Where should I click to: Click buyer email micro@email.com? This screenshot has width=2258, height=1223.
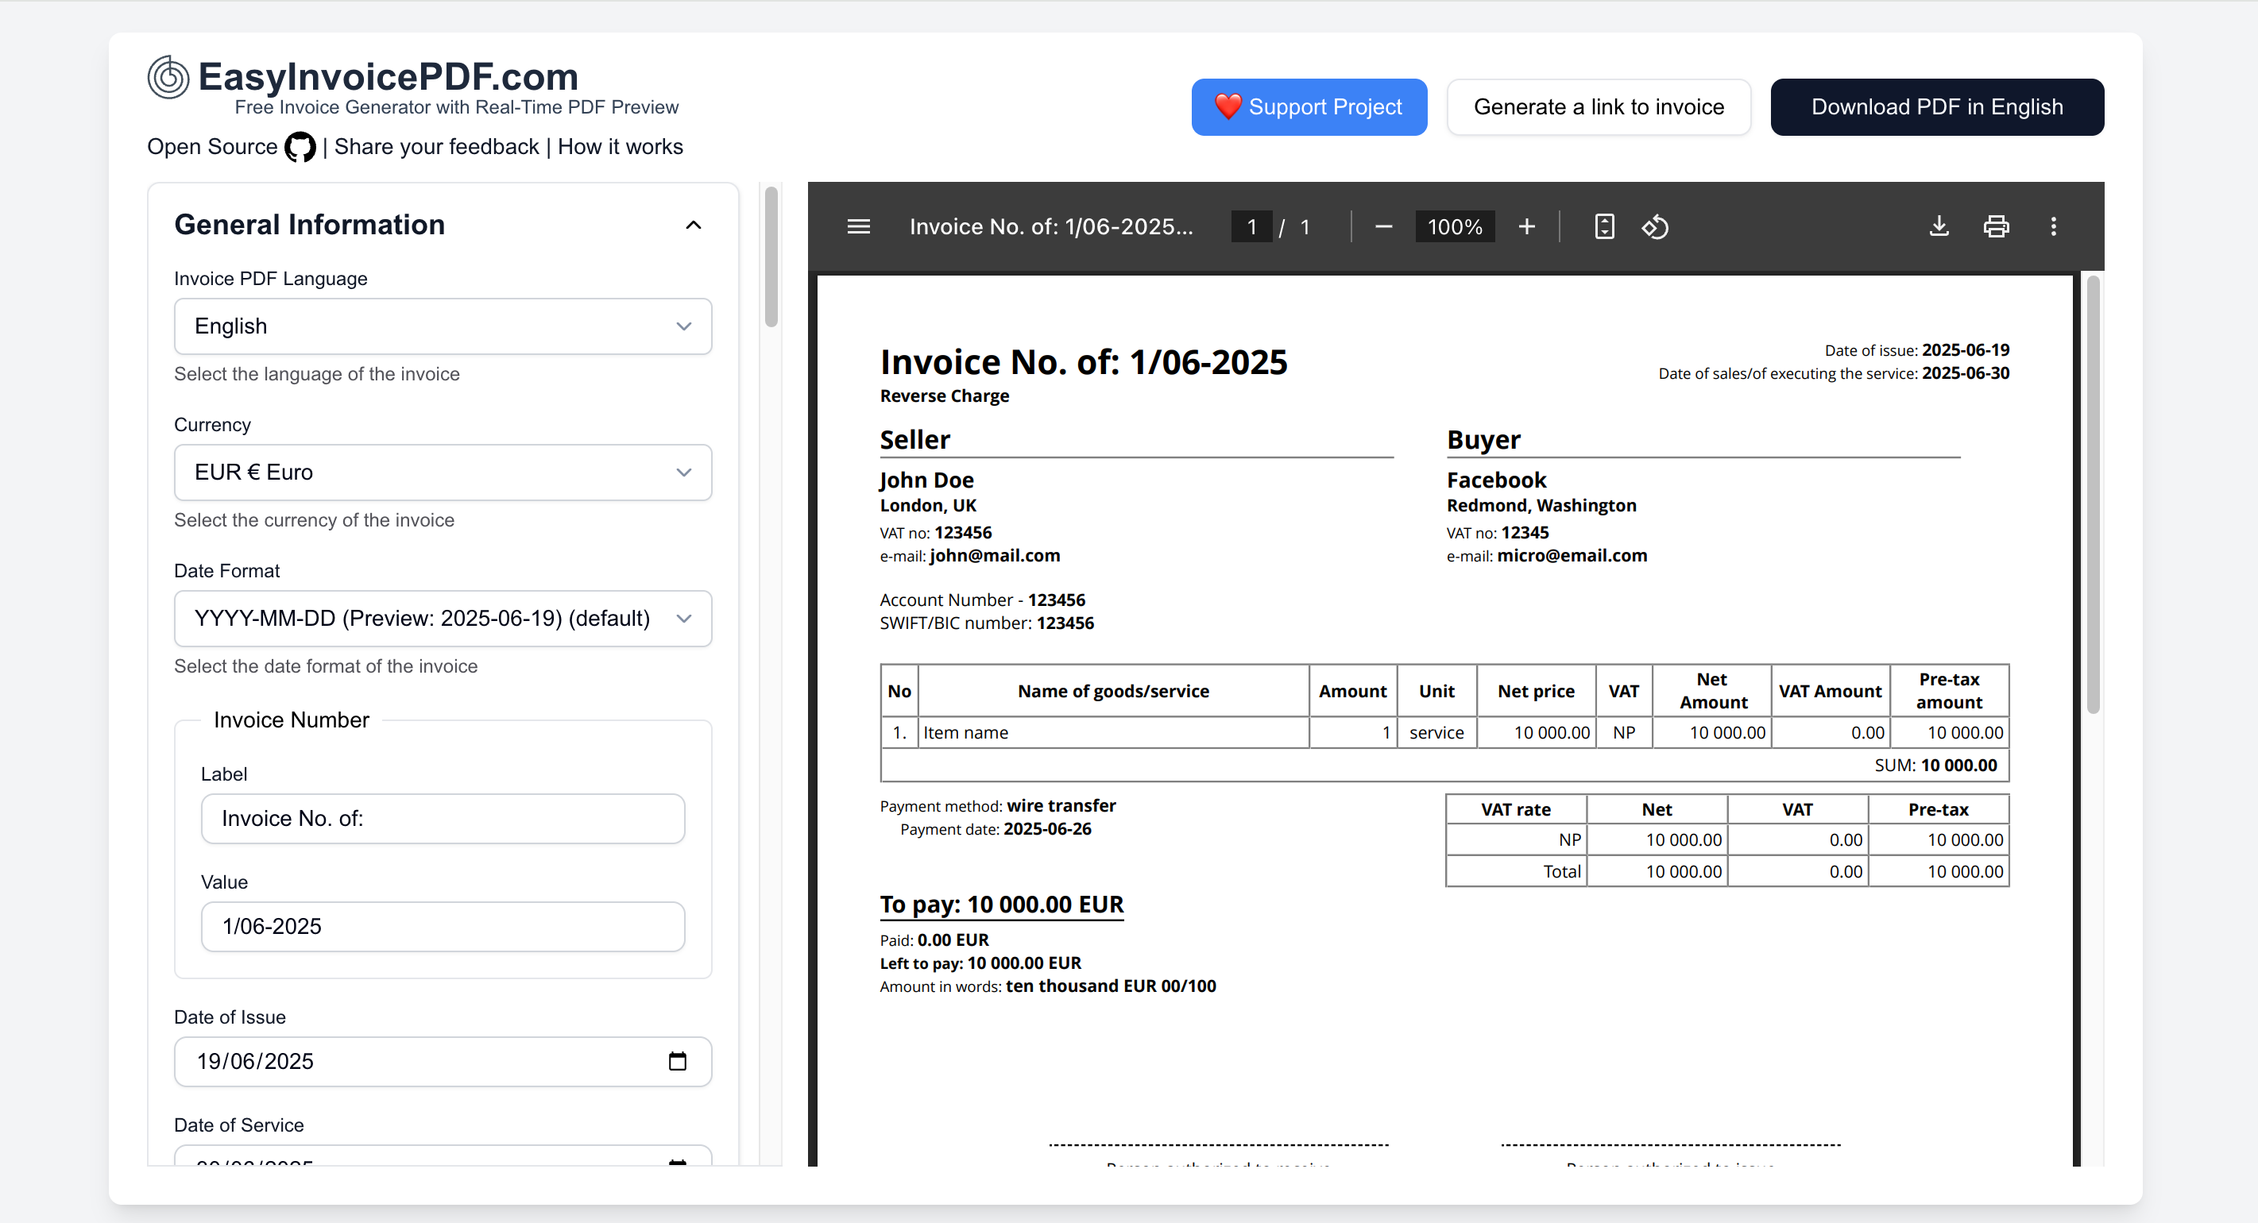click(x=1572, y=555)
